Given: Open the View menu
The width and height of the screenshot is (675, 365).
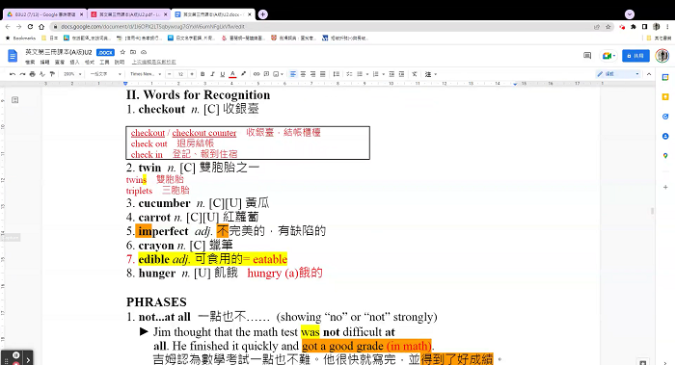Looking at the screenshot, I should tap(60, 62).
